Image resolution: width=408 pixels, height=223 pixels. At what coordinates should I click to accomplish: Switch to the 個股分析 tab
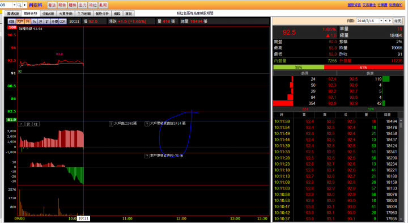102,14
